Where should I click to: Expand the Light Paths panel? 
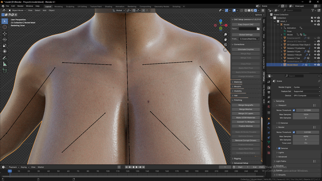(281, 161)
